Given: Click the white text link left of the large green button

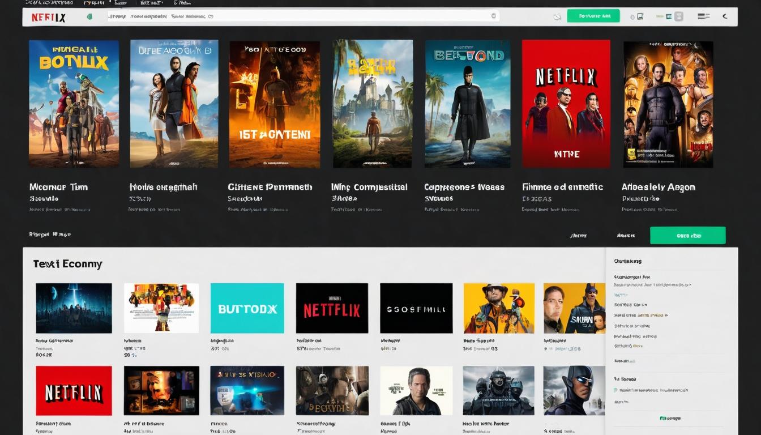Looking at the screenshot, I should tap(626, 236).
